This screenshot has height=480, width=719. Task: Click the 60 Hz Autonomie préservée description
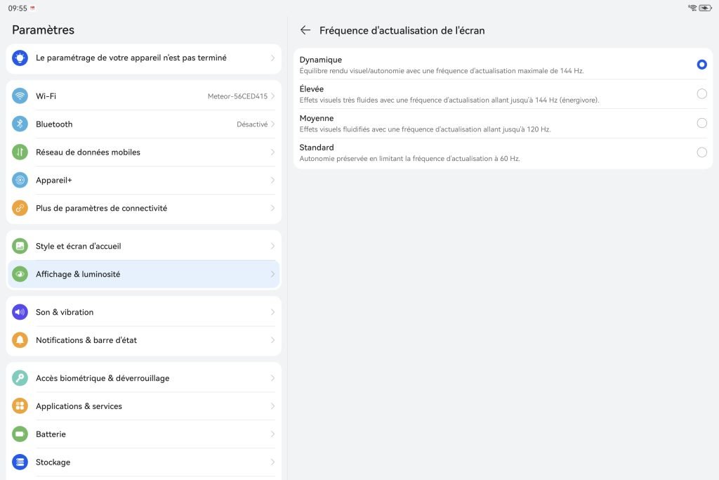[409, 159]
